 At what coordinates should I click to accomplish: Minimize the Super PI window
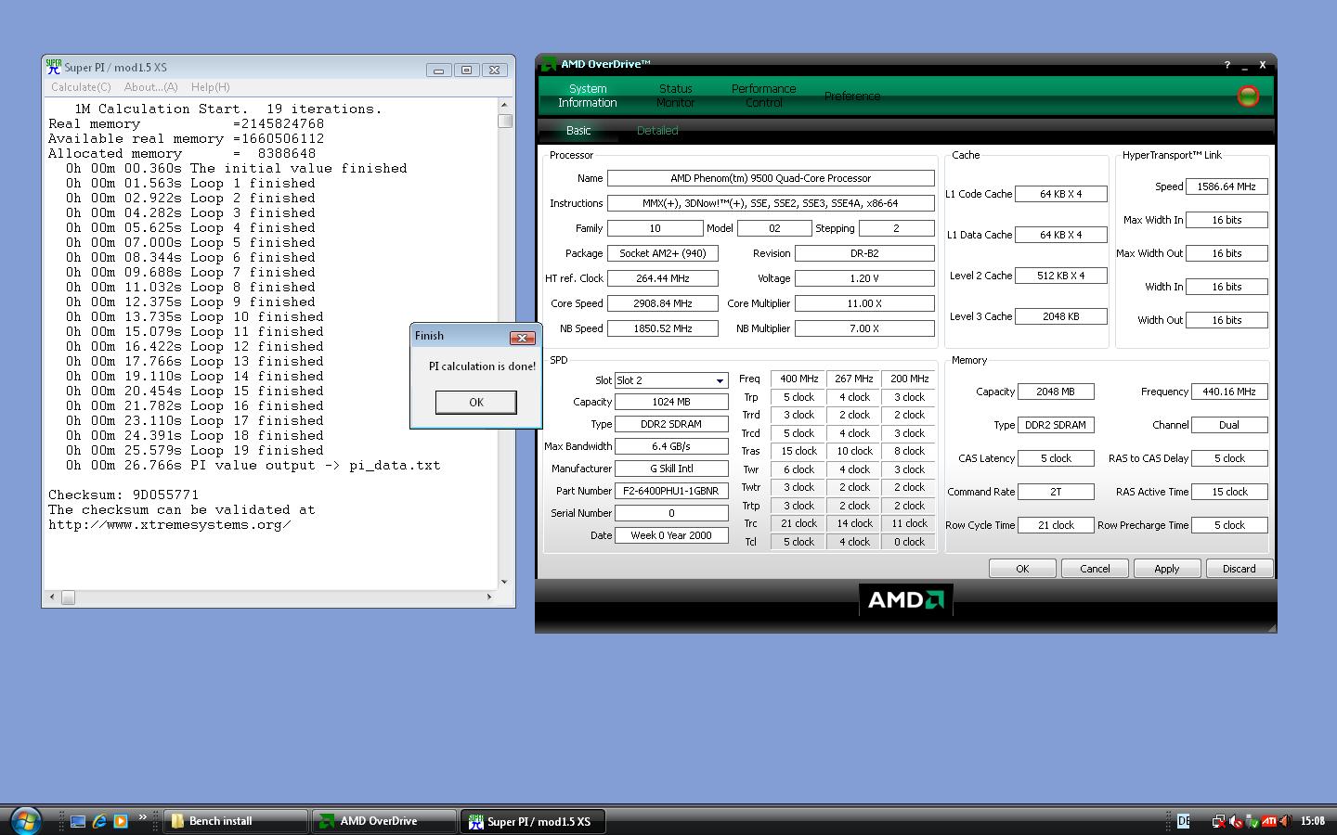pos(438,70)
